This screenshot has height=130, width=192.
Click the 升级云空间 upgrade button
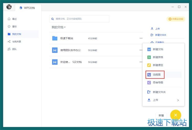(176, 19)
